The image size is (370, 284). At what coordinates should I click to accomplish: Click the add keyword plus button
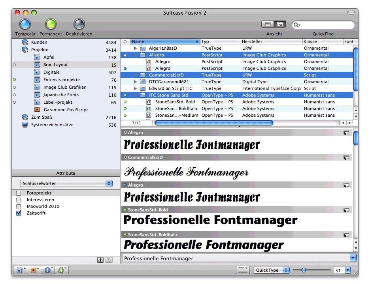click(100, 260)
